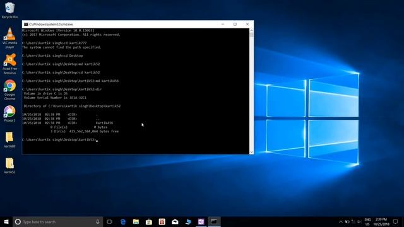
Task: Open File Explorer from the taskbar
Action: (136, 221)
